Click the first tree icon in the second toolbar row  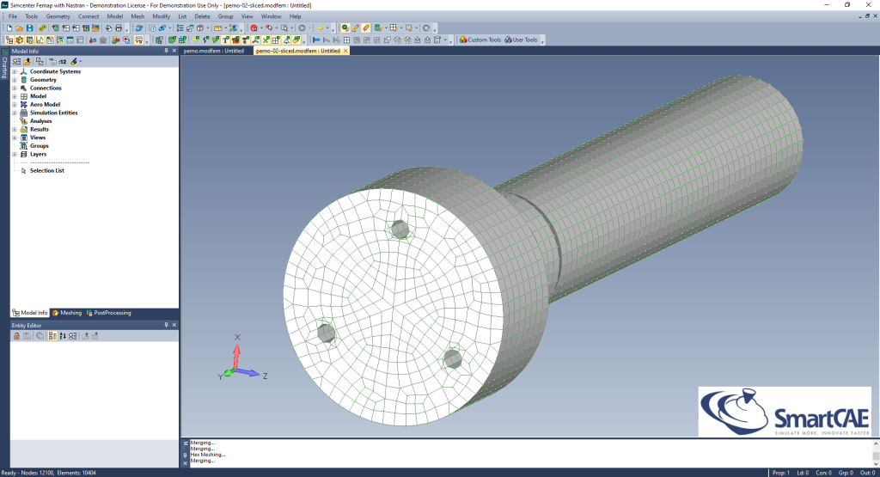coord(9,40)
